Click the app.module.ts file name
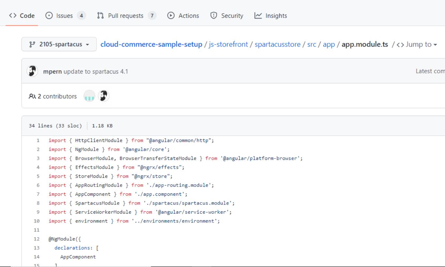Screen dimensions: 445x267 click(364, 44)
